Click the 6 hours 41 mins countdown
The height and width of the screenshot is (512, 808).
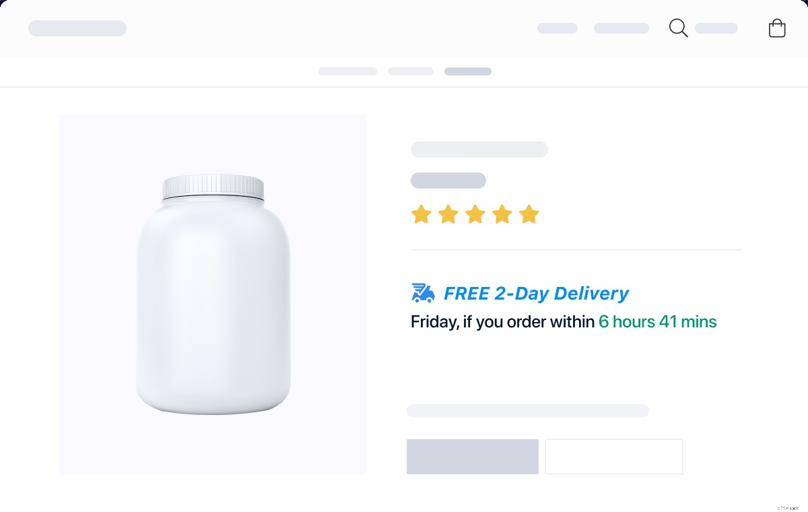[657, 321]
